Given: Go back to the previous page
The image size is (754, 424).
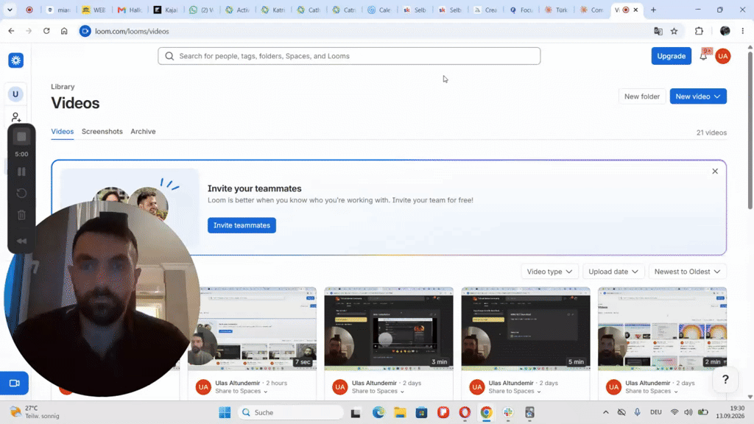Looking at the screenshot, I should pos(11,31).
